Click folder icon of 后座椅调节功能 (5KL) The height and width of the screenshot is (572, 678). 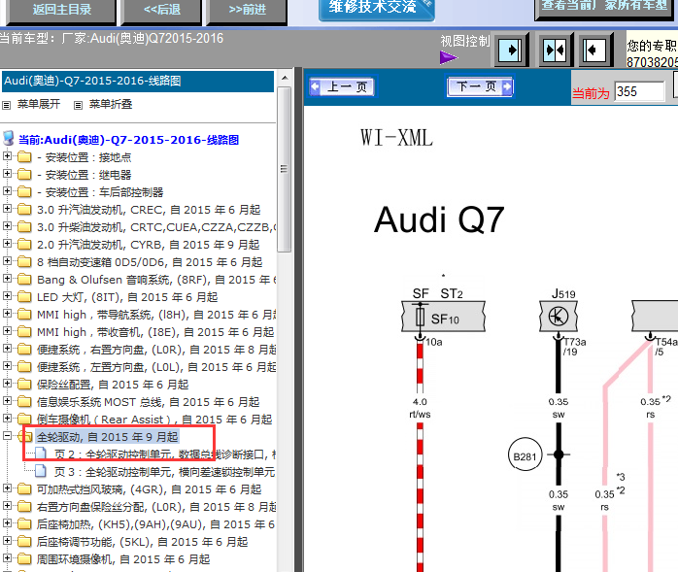(x=24, y=541)
